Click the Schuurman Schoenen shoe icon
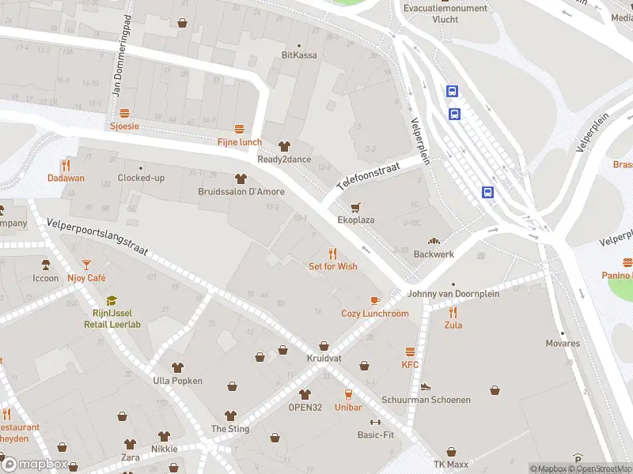This screenshot has height=474, width=633. (x=426, y=387)
